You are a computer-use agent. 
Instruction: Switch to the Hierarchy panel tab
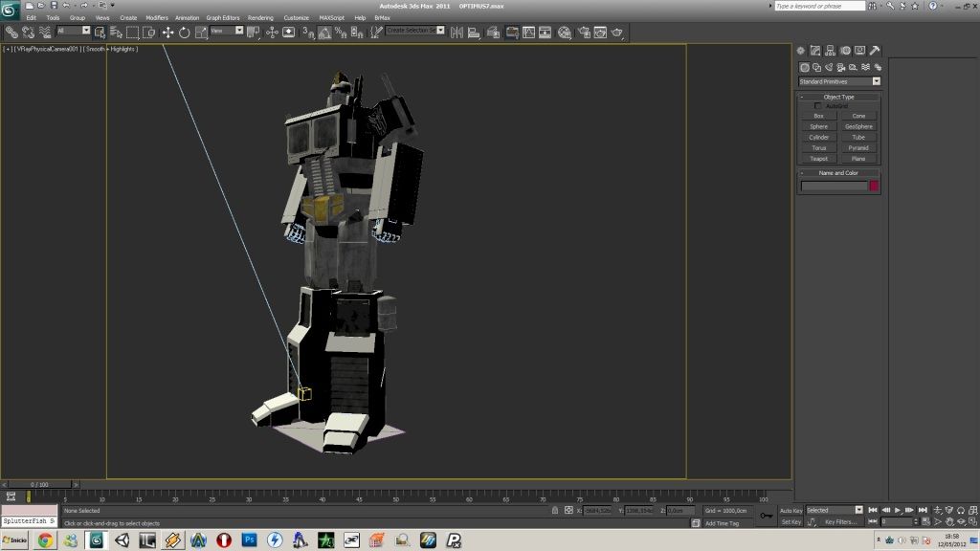(x=831, y=51)
